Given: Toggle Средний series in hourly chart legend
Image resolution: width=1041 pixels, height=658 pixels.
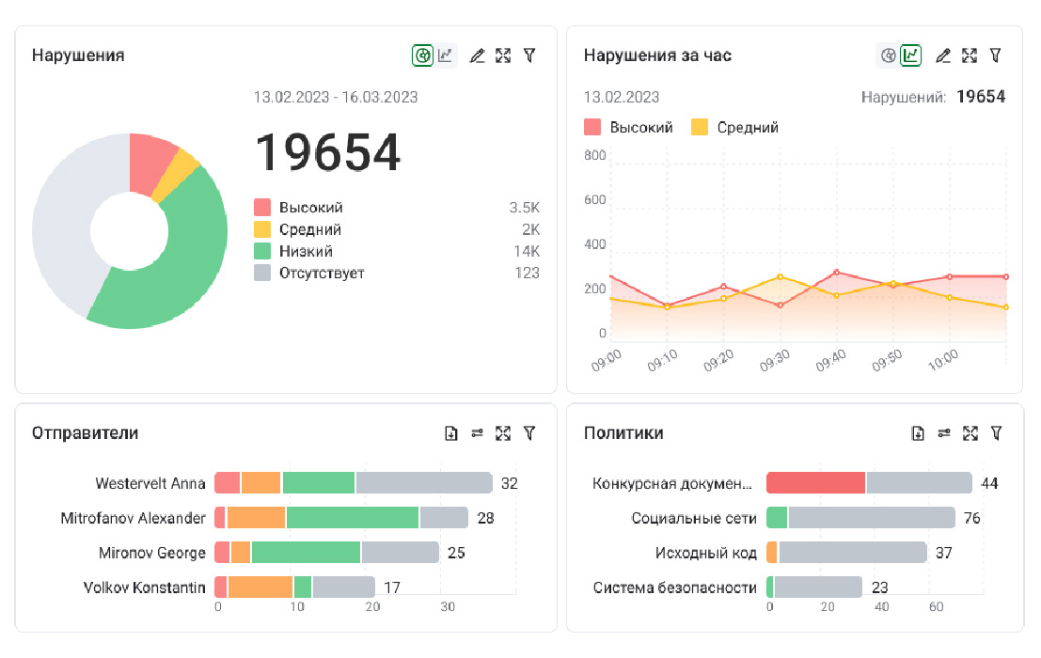Looking at the screenshot, I should click(735, 127).
